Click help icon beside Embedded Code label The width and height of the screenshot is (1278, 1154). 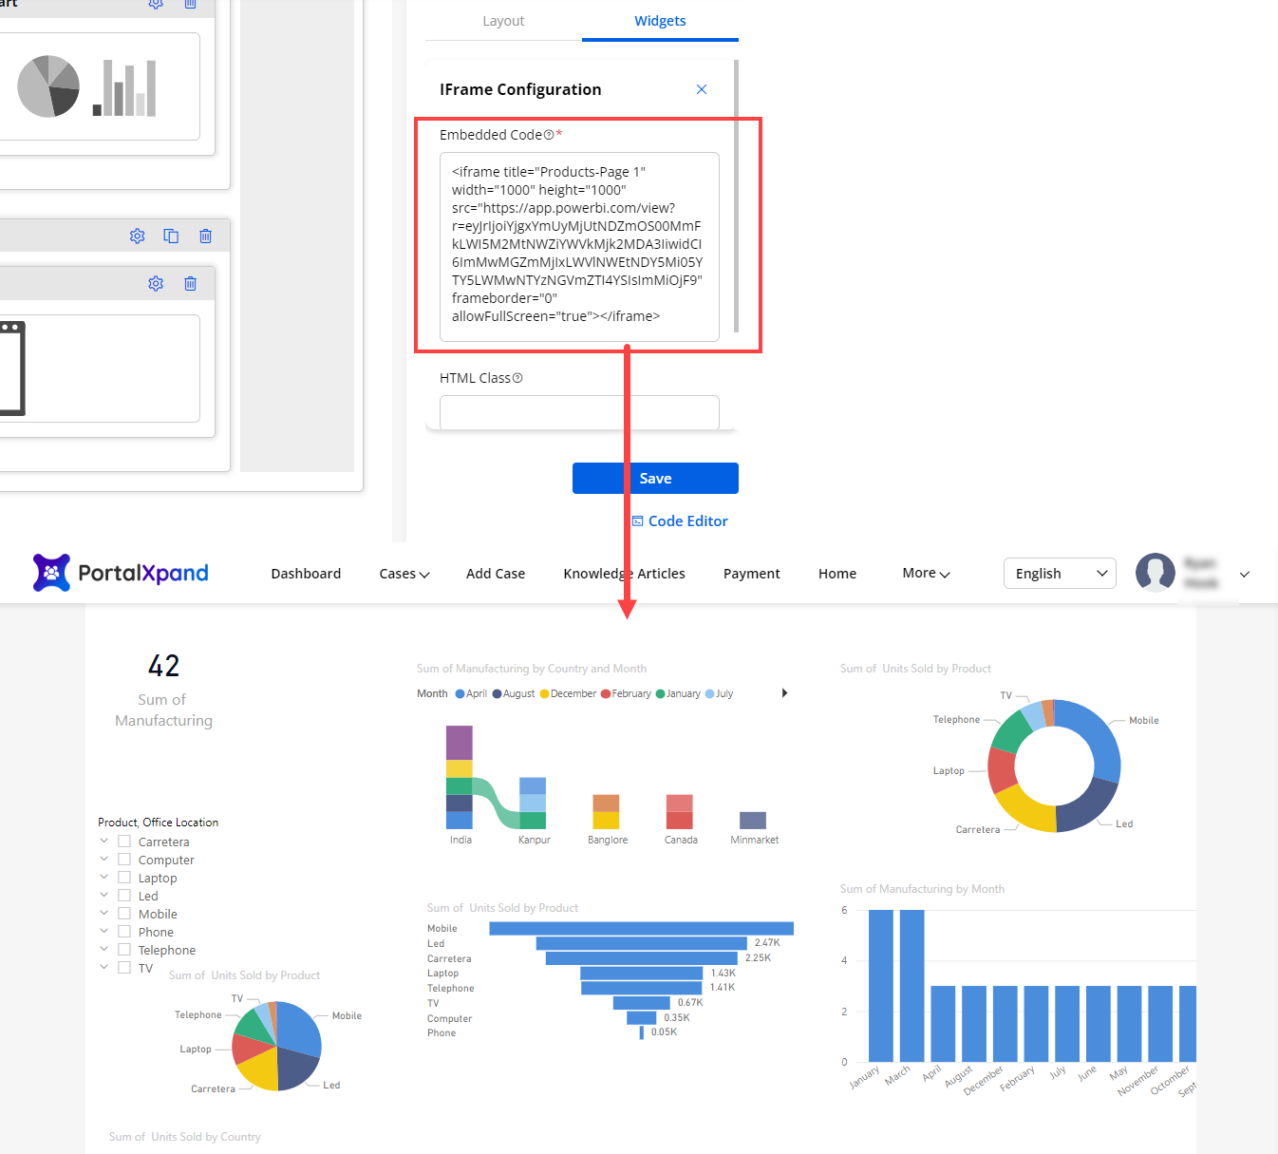(x=549, y=135)
